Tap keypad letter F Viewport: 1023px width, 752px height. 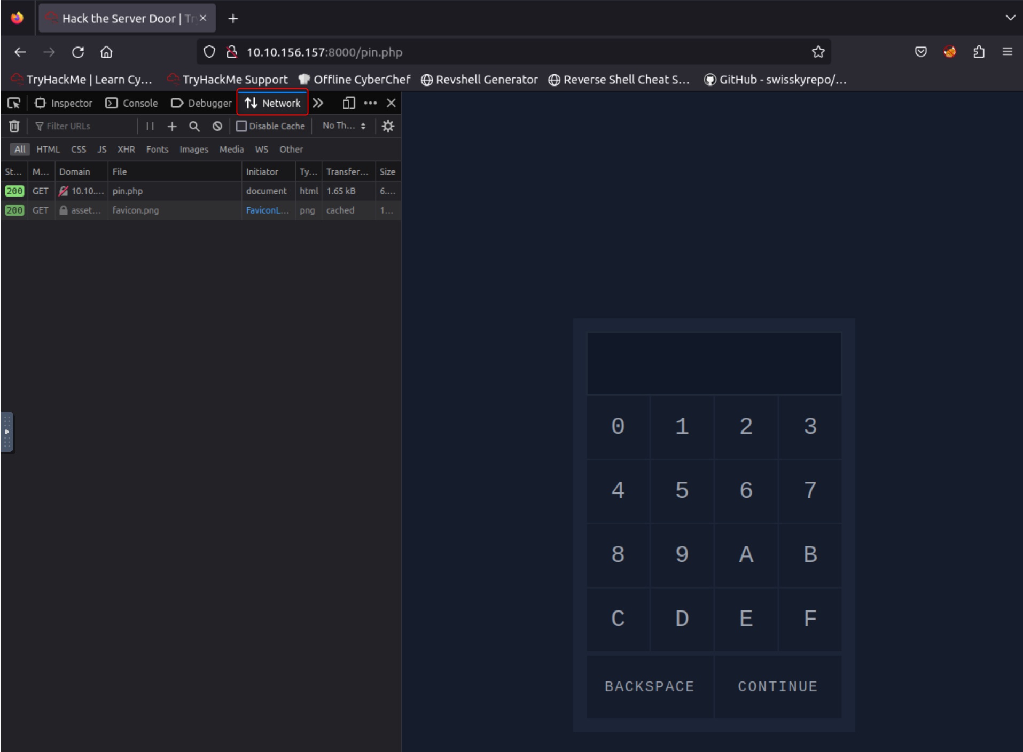(x=810, y=618)
